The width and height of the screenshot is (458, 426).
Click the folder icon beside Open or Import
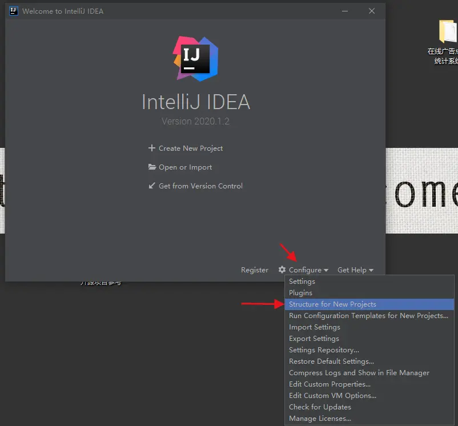(x=152, y=167)
